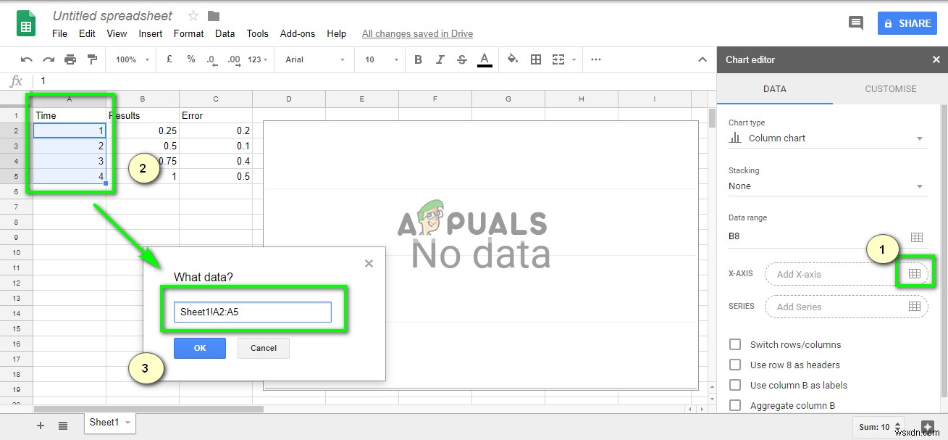This screenshot has height=440, width=948.
Task: Click the All changes saved in Drive link
Action: [x=417, y=33]
